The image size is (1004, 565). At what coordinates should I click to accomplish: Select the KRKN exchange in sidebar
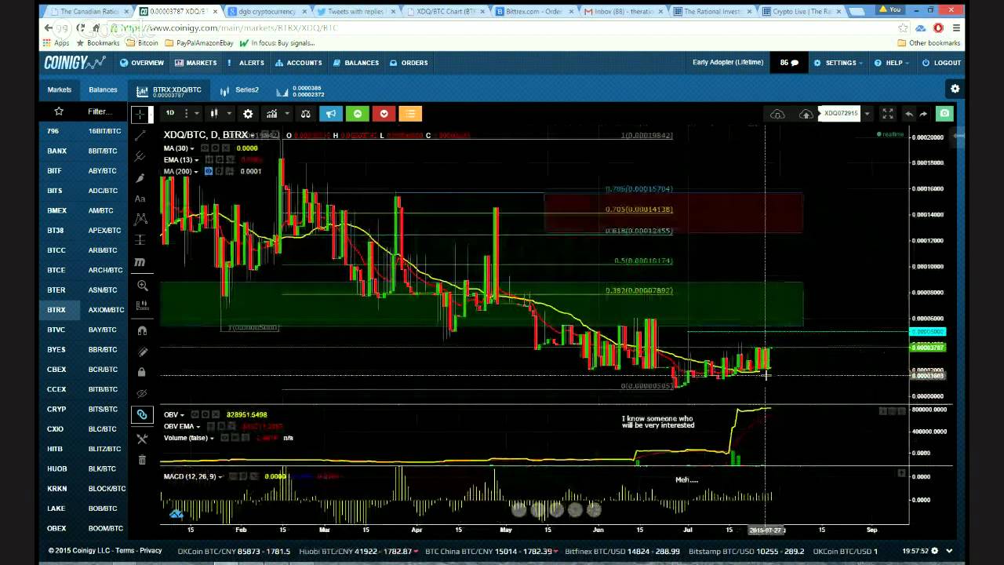click(x=56, y=488)
